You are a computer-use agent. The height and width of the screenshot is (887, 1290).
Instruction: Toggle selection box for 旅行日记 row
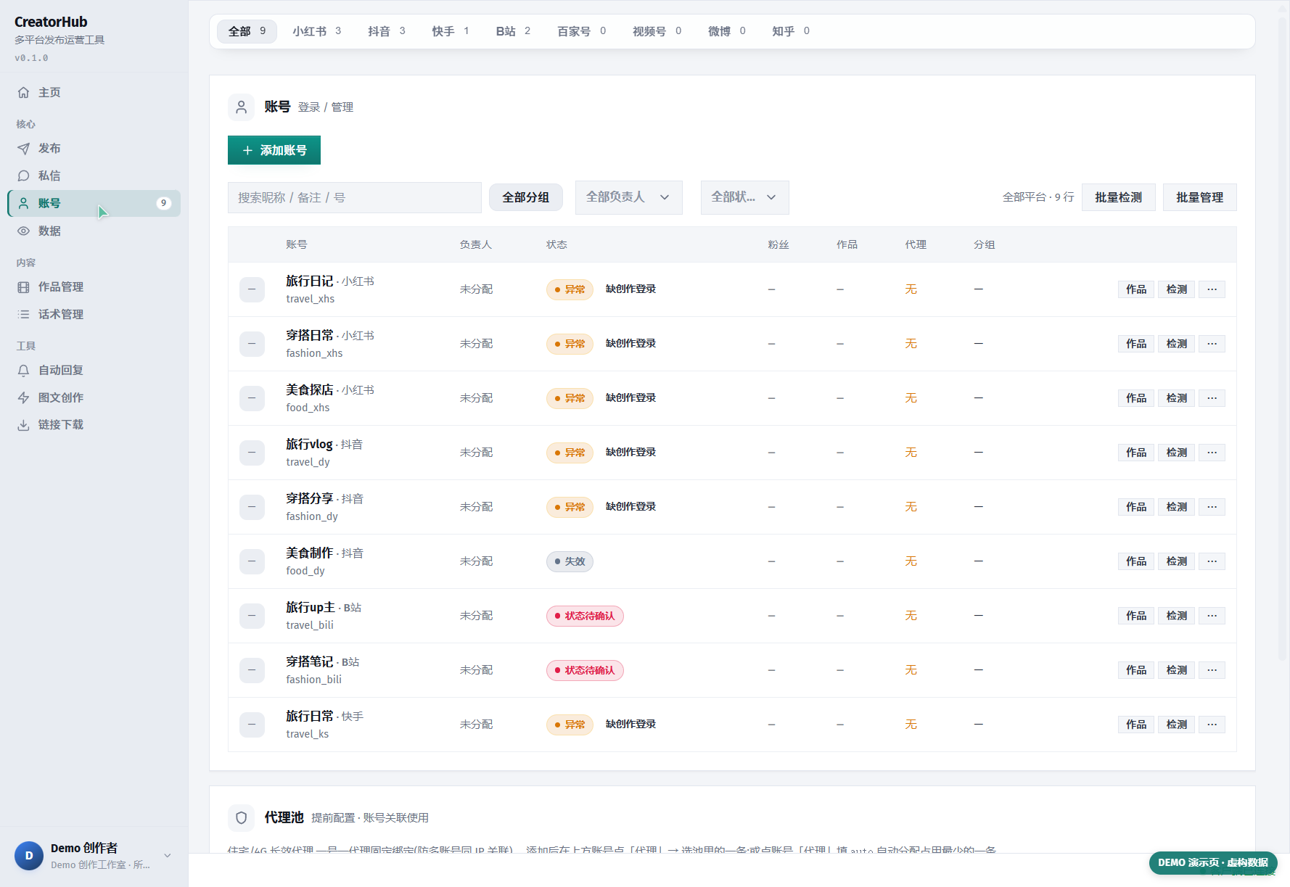(x=252, y=289)
